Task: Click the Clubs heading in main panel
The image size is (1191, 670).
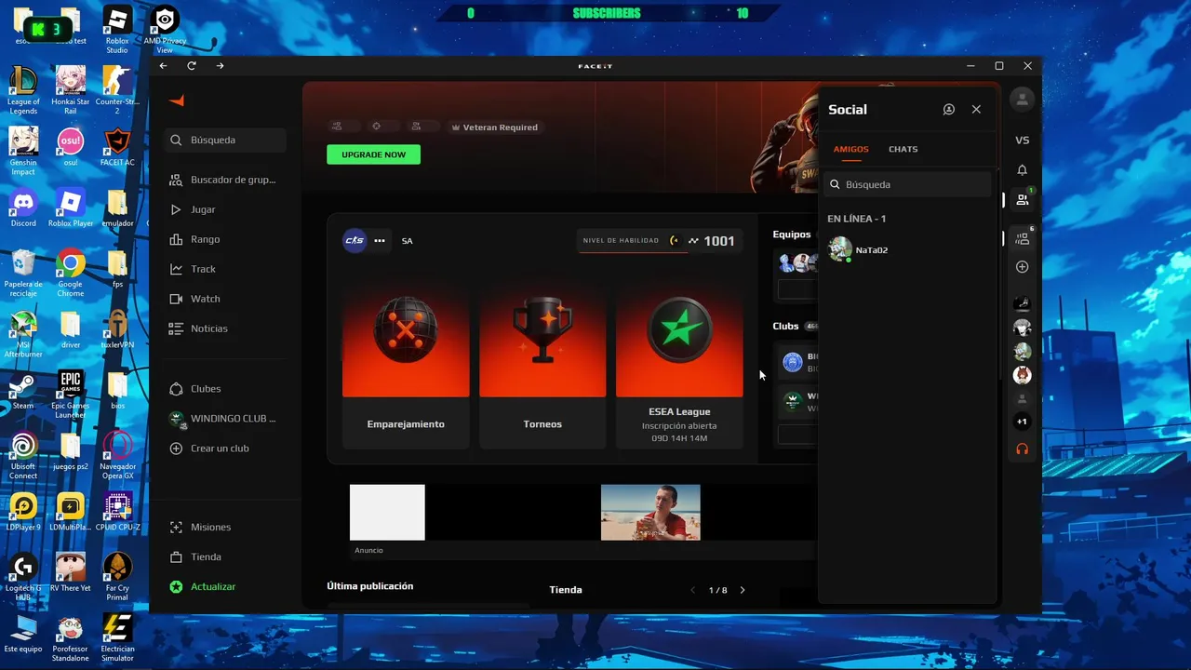Action: coord(785,327)
